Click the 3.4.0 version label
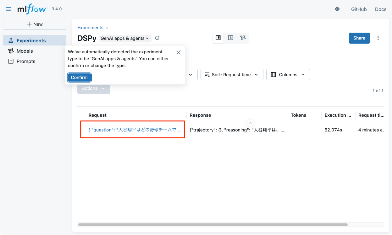The image size is (392, 235). tap(57, 9)
